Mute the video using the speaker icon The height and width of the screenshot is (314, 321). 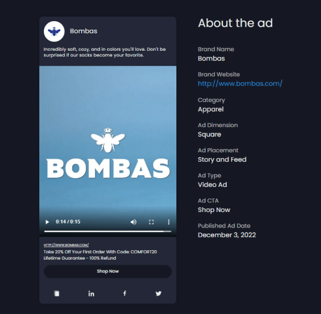click(x=134, y=222)
